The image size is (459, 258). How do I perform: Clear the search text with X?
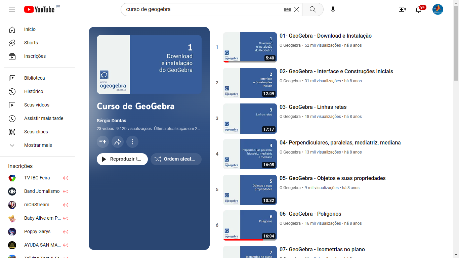297,9
